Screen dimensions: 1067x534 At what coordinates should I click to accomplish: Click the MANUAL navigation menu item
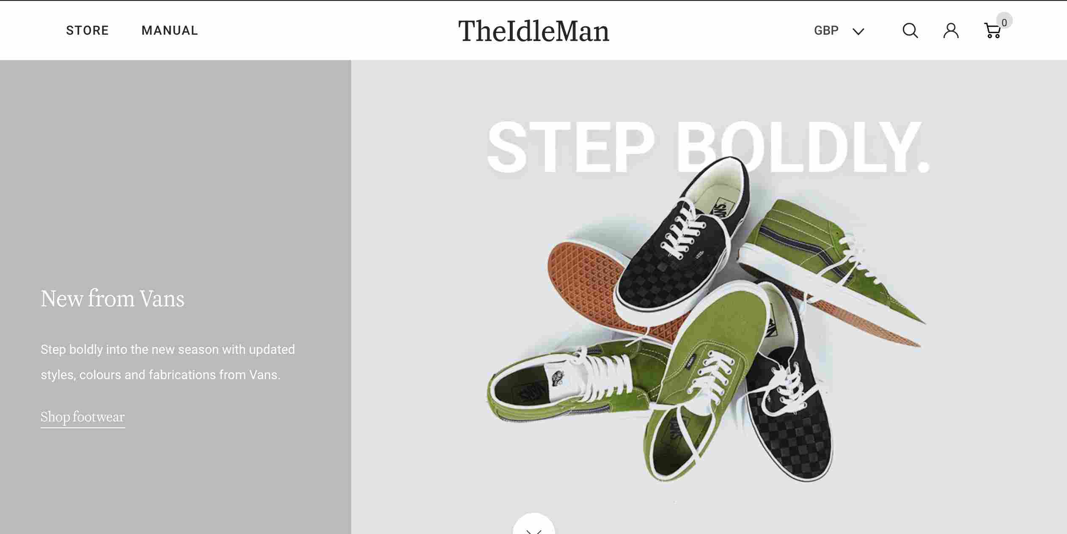170,30
